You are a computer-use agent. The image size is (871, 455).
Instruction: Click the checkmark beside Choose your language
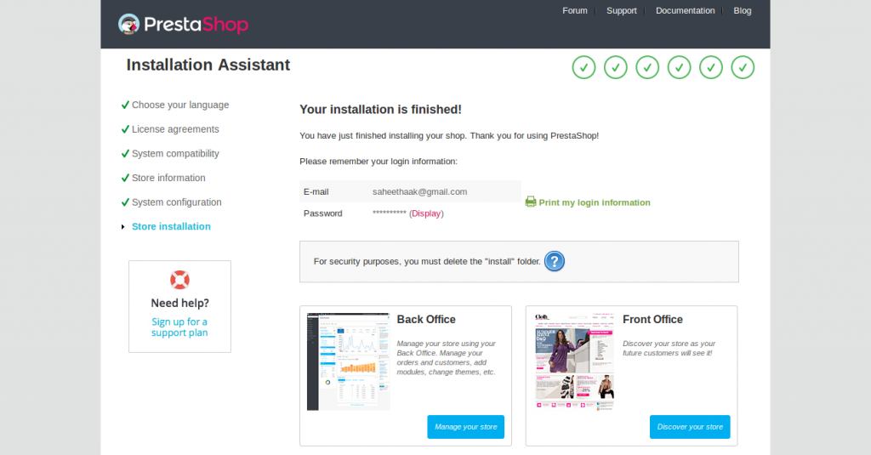tap(125, 105)
